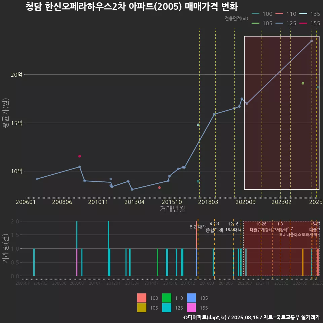The image size is (323, 323).
Task: Select the 110 line entry in top legend
Action: pos(286,14)
